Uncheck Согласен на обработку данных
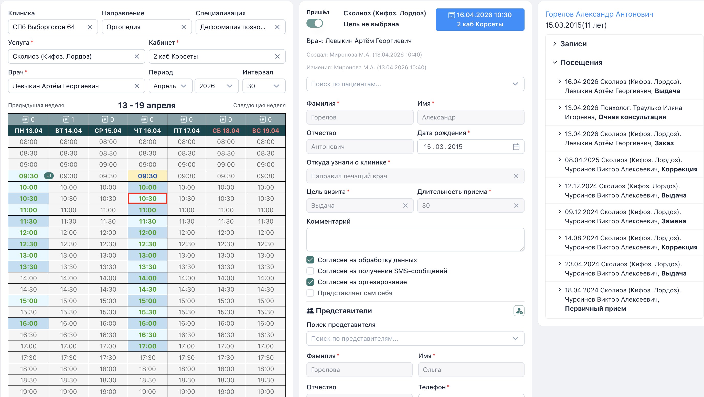704x397 pixels. coord(310,260)
